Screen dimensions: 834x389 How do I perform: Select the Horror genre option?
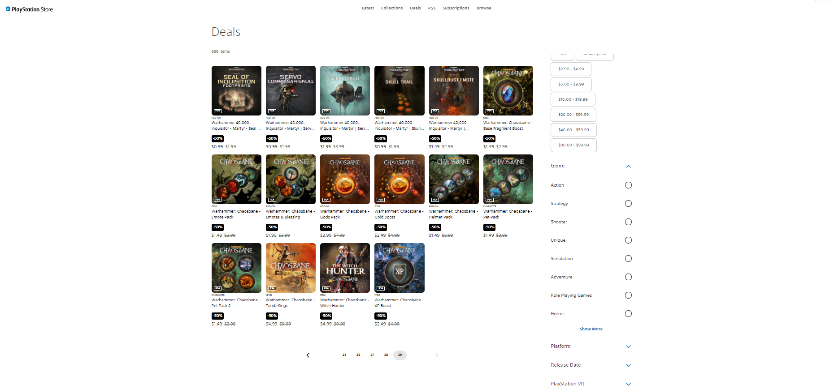(x=628, y=314)
